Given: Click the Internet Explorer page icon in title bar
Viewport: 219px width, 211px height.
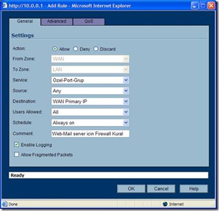Looking at the screenshot, I should (4, 6).
